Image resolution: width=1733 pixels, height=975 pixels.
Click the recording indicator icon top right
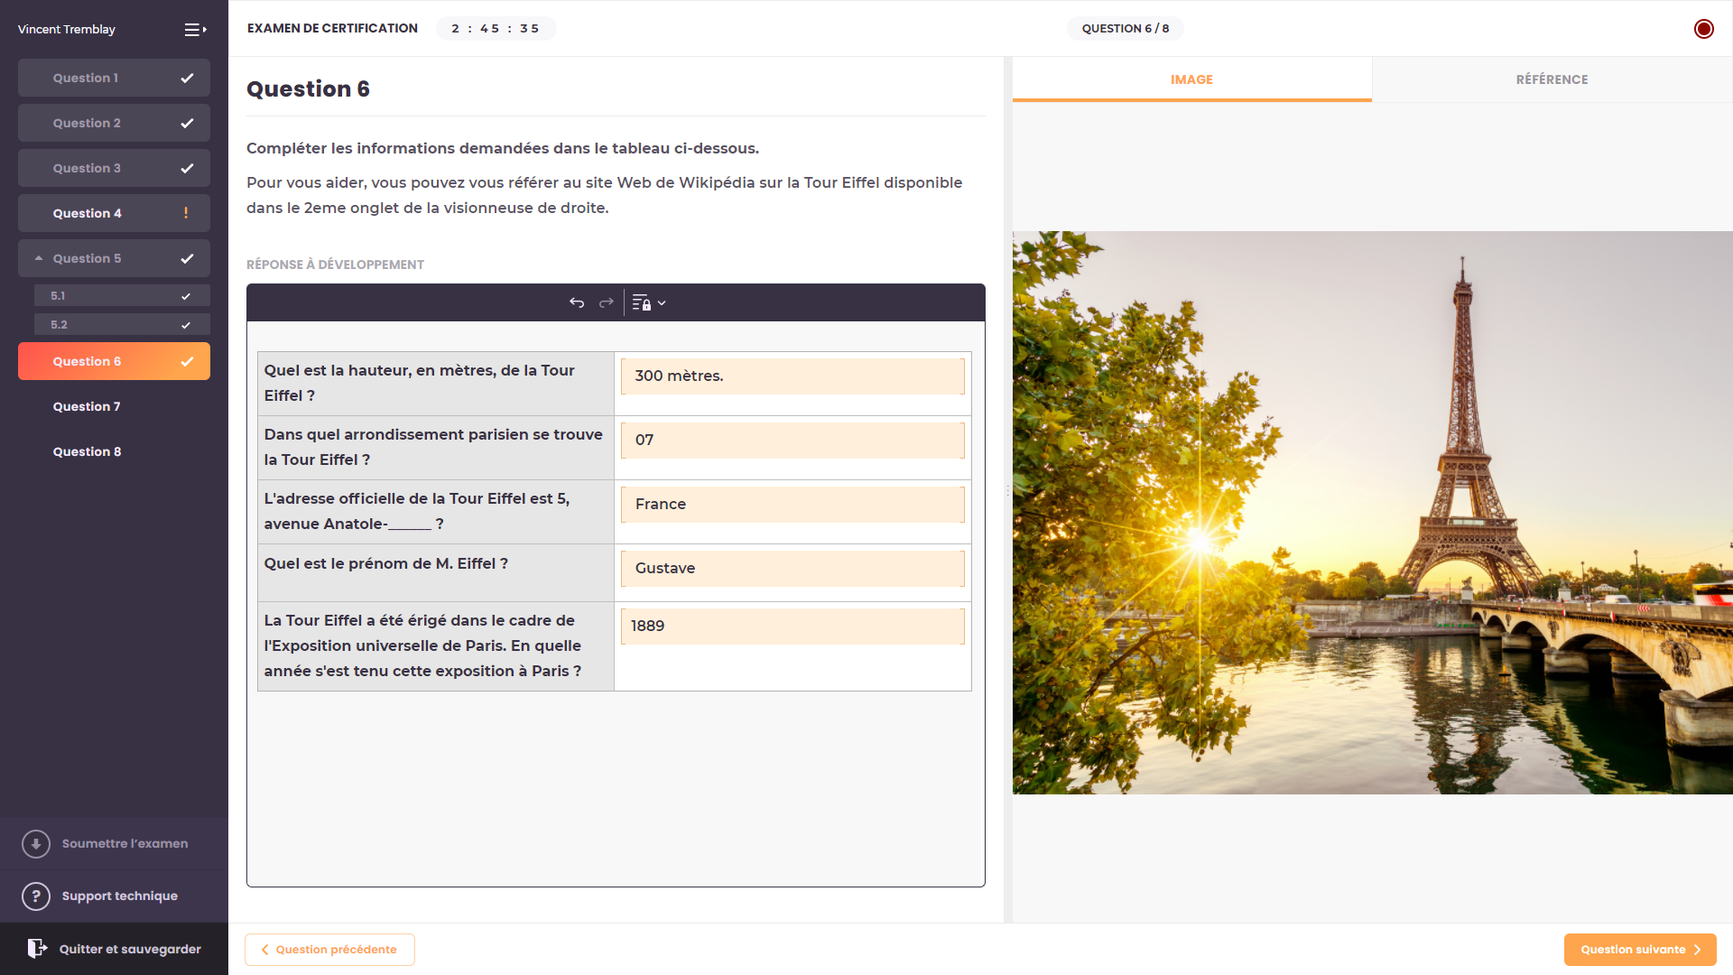1704,28
